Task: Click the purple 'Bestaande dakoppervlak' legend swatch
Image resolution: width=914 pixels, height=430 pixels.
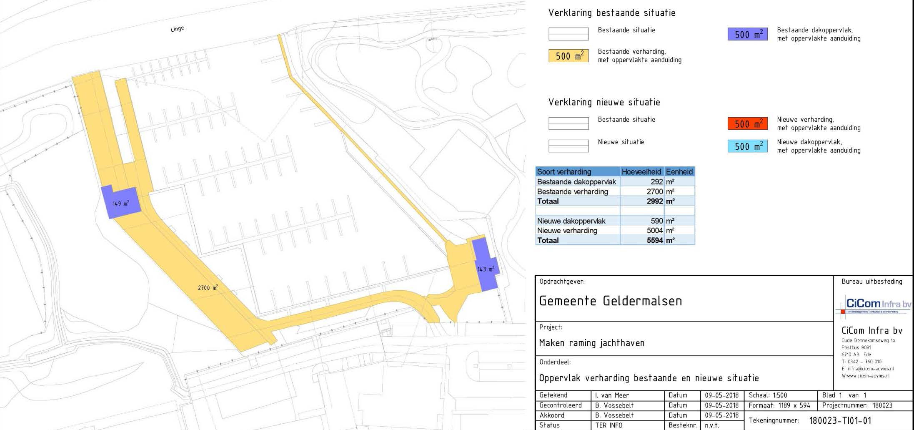Action: [747, 34]
